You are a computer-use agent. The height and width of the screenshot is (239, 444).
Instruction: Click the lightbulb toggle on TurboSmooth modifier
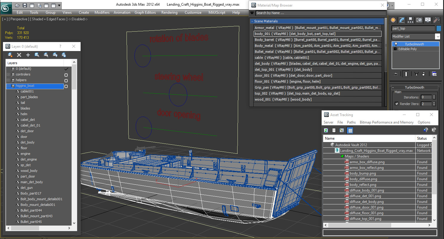pyautogui.click(x=396, y=44)
